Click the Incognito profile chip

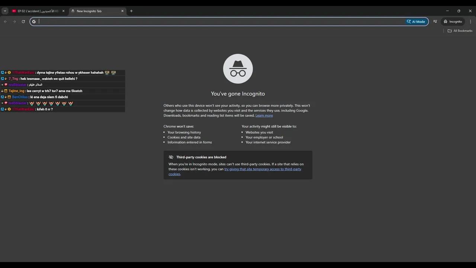tap(453, 22)
